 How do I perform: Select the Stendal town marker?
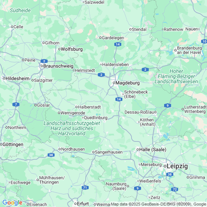point(130,29)
